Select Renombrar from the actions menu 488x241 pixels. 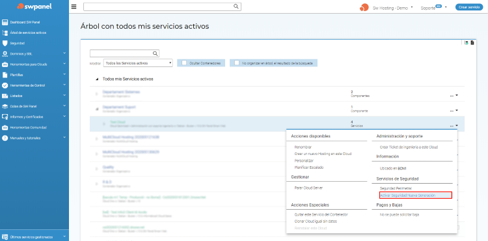tap(303, 147)
